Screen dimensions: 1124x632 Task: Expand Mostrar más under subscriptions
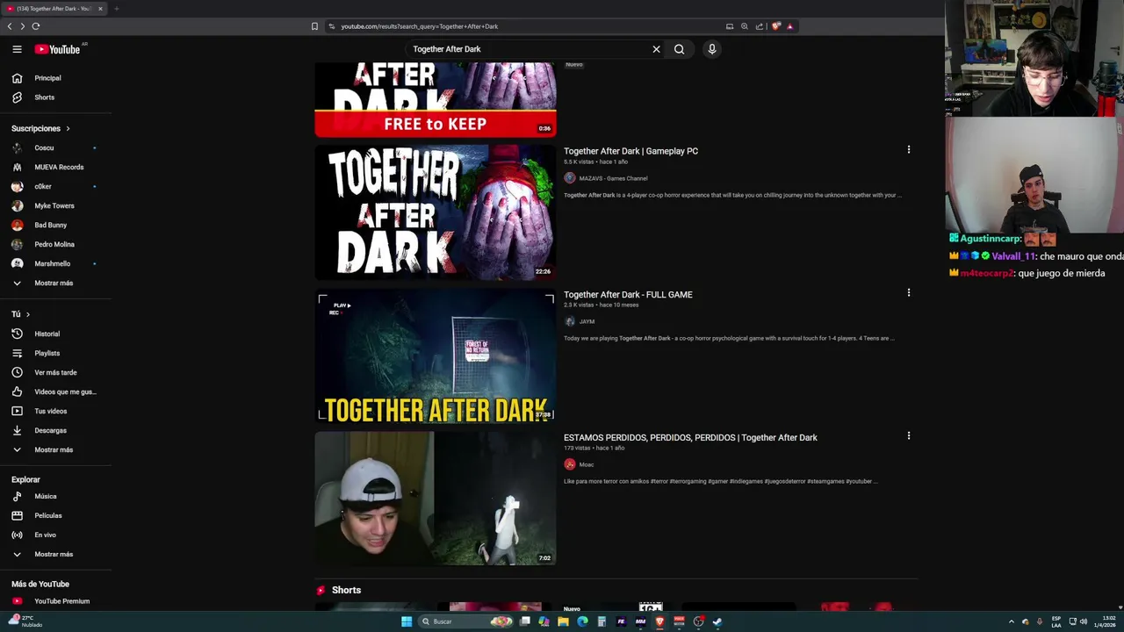click(55, 283)
